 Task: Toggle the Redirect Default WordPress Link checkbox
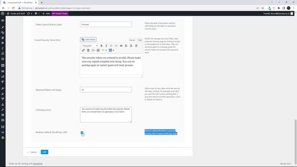point(82,133)
